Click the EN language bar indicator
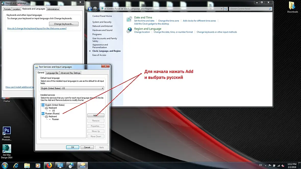 [260, 165]
